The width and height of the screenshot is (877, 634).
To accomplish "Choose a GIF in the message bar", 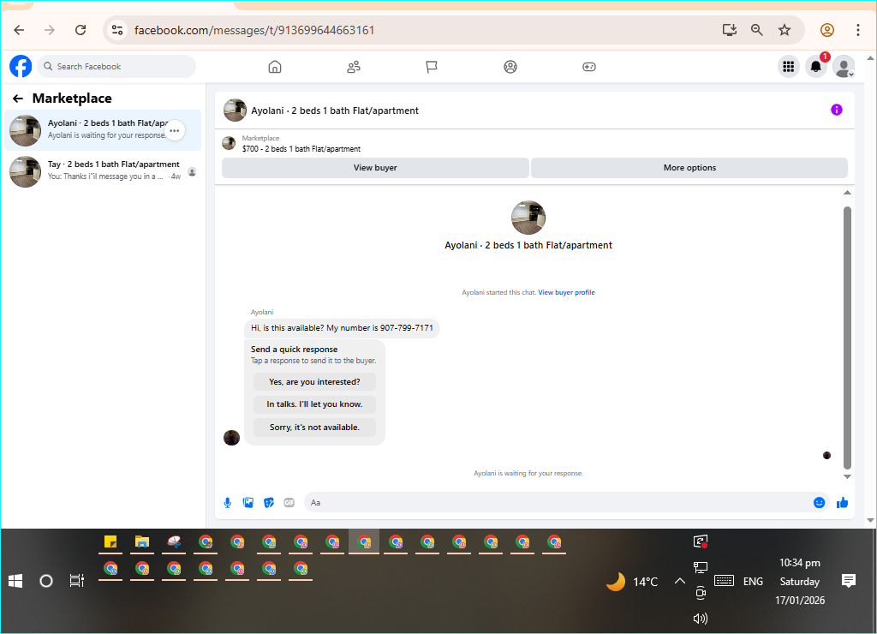I will (289, 503).
